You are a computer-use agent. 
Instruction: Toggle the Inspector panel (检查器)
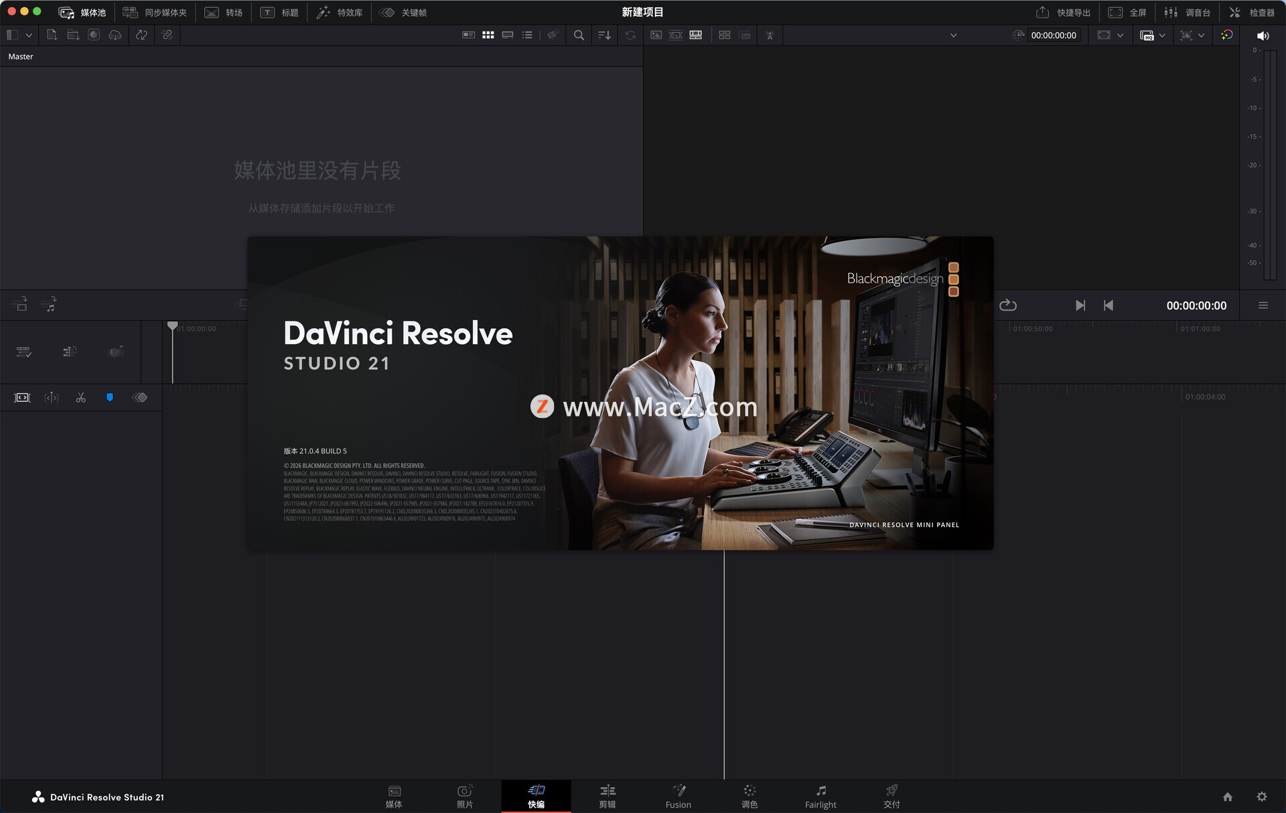click(x=1251, y=12)
